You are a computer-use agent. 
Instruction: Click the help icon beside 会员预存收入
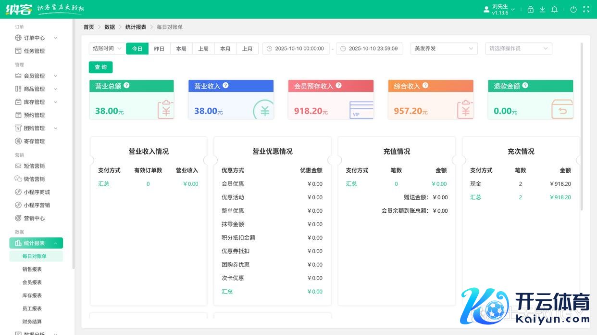click(338, 86)
